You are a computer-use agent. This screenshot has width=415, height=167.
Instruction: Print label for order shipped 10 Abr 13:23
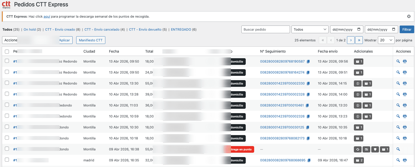tap(405, 116)
